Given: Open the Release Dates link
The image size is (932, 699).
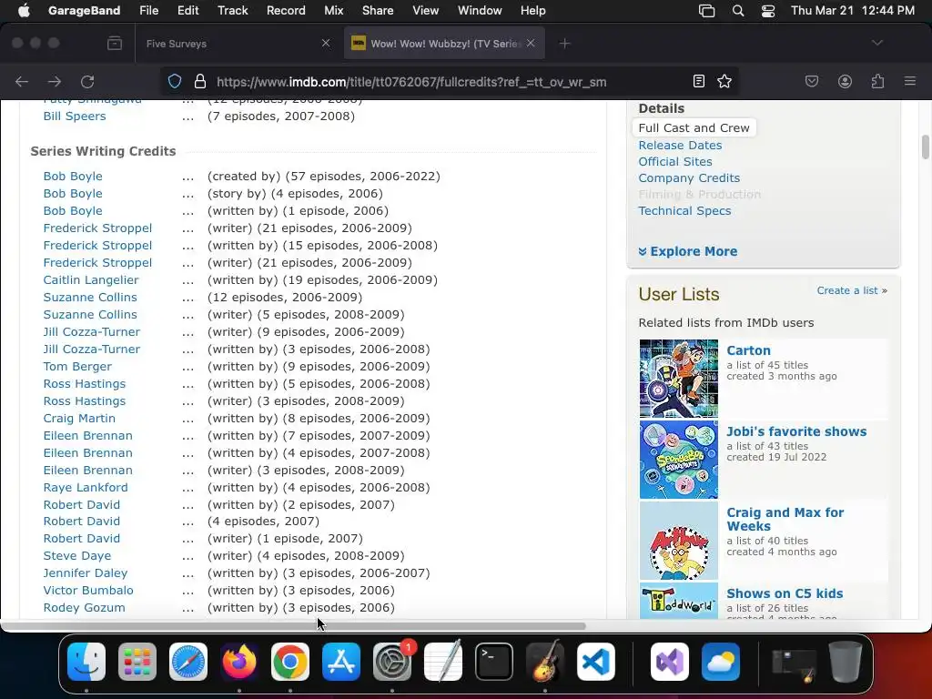Looking at the screenshot, I should [680, 145].
